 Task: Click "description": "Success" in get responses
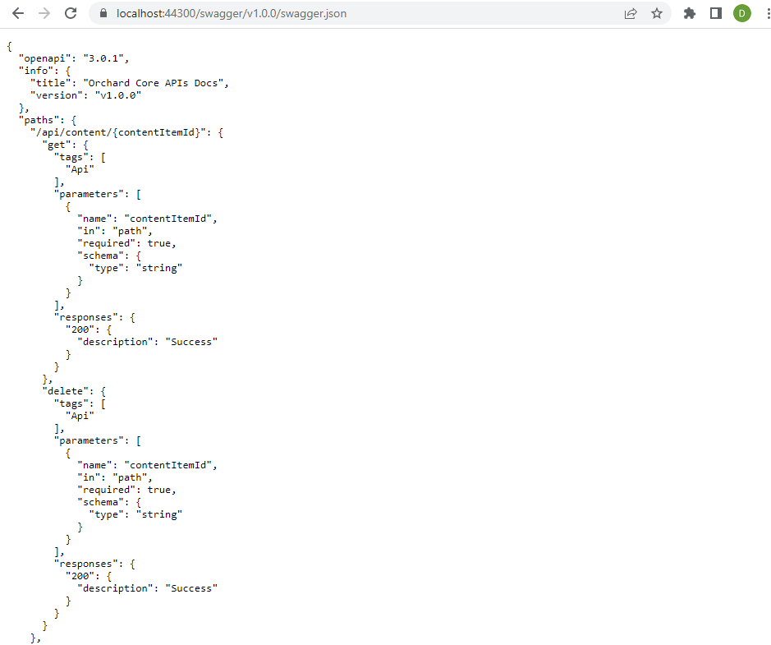point(148,342)
